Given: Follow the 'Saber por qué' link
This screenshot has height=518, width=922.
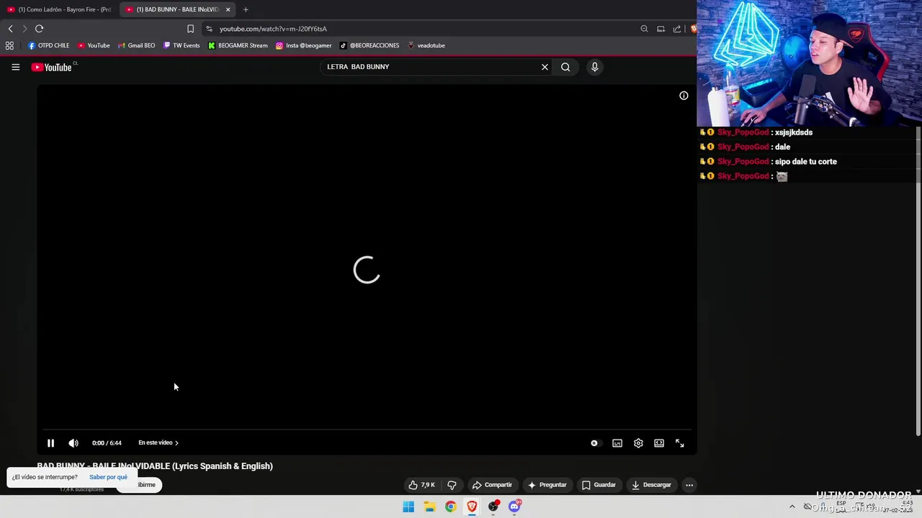Looking at the screenshot, I should (108, 477).
